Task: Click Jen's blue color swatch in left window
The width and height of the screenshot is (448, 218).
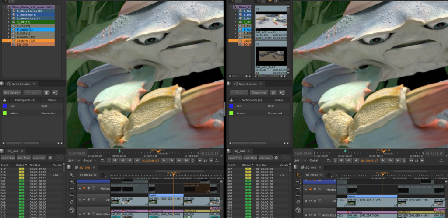Action: pyautogui.click(x=4, y=106)
